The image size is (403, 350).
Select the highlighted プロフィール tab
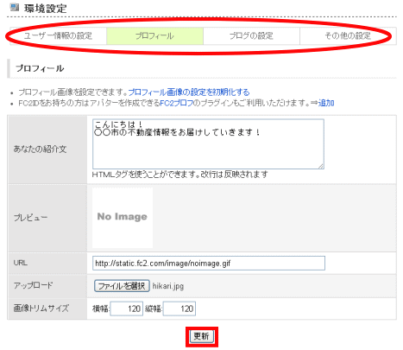tap(154, 36)
